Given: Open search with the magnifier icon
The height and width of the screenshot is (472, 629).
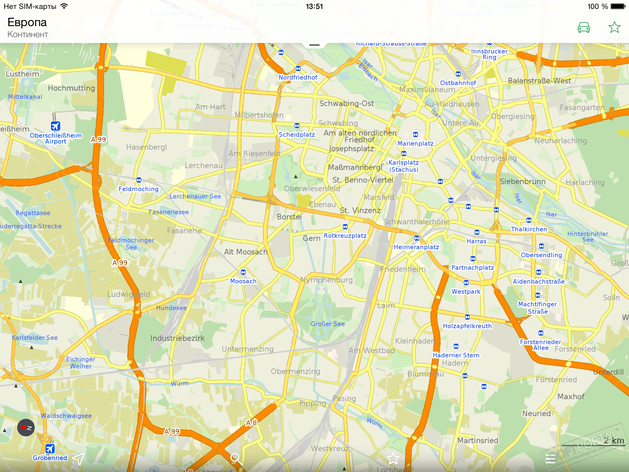Looking at the screenshot, I should point(236,459).
